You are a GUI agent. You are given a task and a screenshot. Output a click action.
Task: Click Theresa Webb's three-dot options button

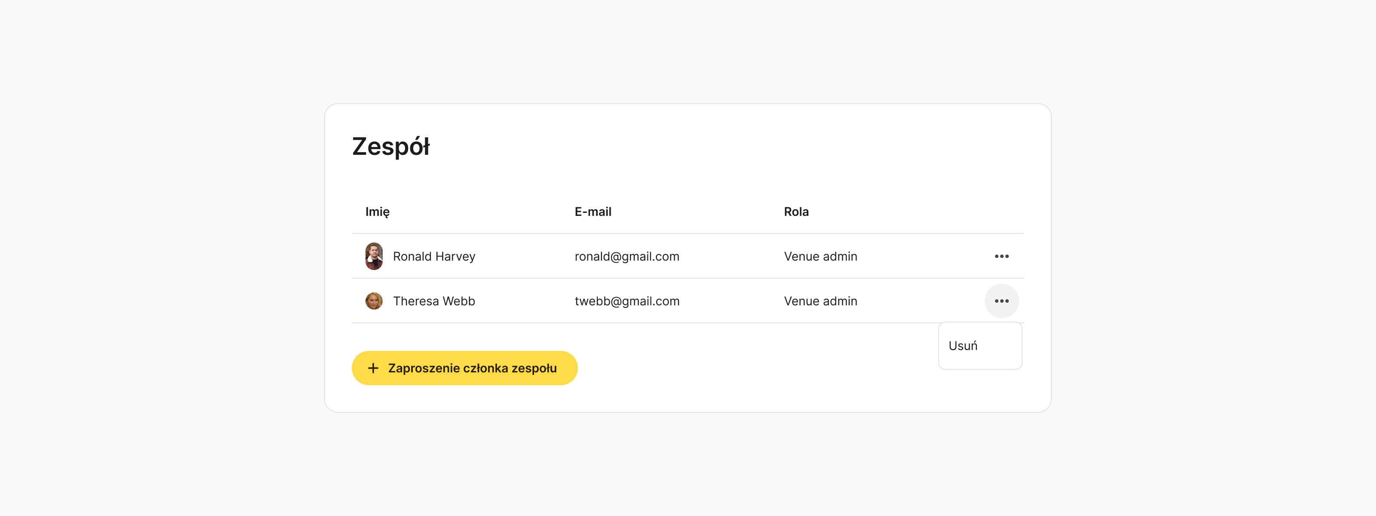[x=1001, y=301]
